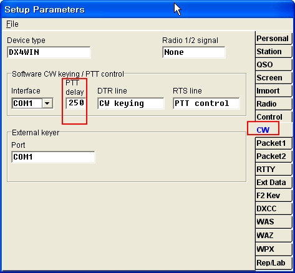The height and width of the screenshot is (273, 295).
Task: Open the QSO tab
Action: (x=273, y=65)
